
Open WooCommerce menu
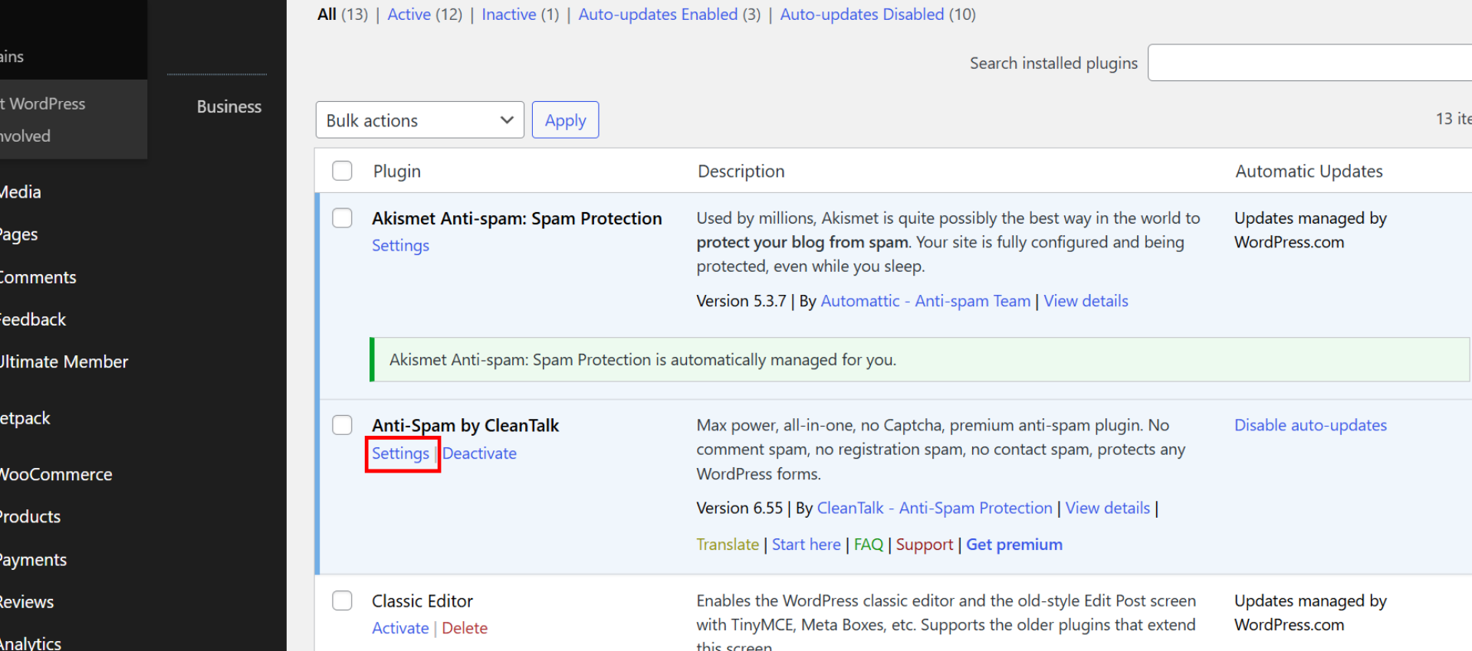(56, 475)
